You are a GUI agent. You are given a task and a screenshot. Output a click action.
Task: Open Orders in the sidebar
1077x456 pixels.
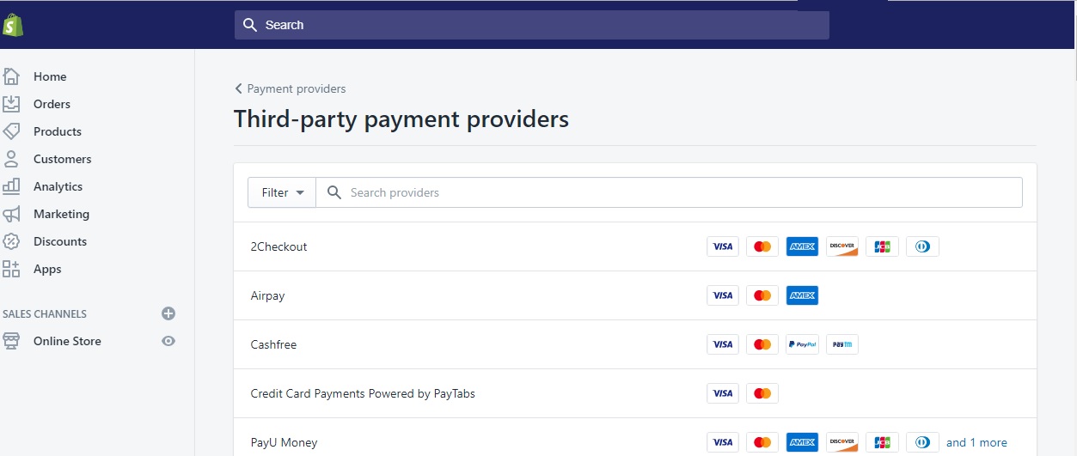pyautogui.click(x=52, y=104)
